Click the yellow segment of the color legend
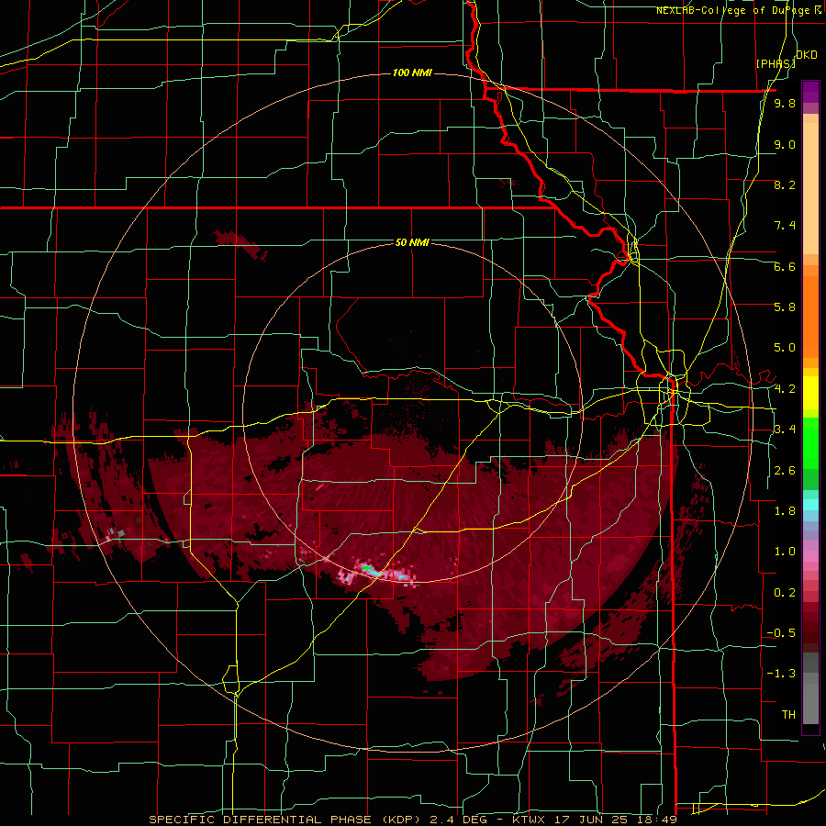 810,393
